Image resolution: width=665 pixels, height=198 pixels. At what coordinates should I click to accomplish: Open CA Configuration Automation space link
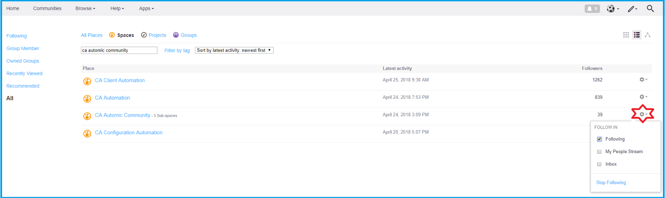129,133
